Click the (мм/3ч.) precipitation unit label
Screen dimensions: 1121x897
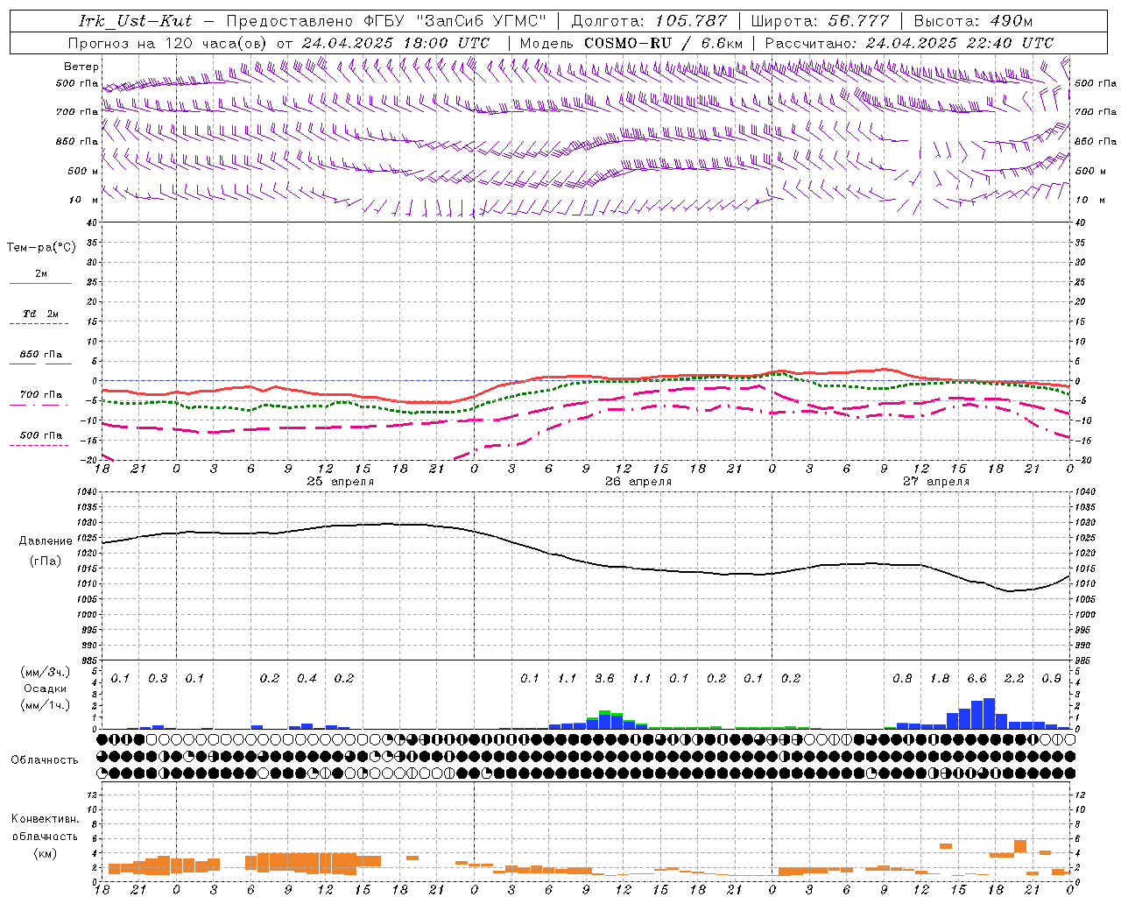tap(45, 672)
